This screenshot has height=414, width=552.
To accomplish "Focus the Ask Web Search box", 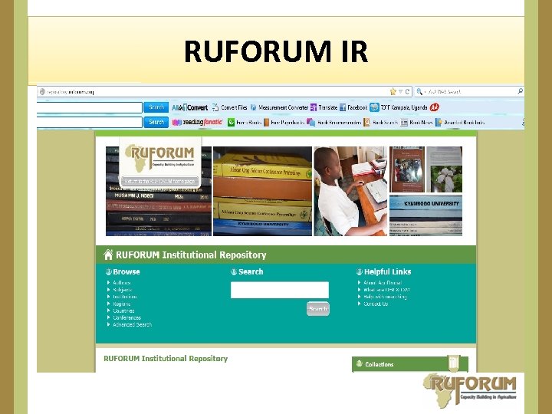I will click(x=469, y=91).
